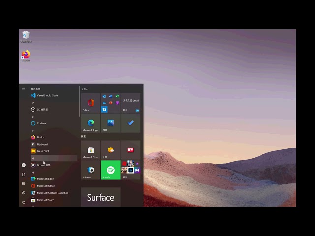The image size is (315, 236).
Task: Select the Recycle Bin desktop icon
Action: 26,37
